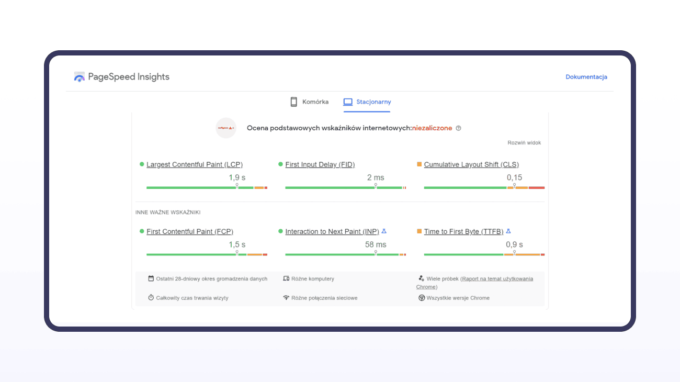The height and width of the screenshot is (382, 680).
Task: Switch to the Stacjonarny tab
Action: pyautogui.click(x=367, y=102)
